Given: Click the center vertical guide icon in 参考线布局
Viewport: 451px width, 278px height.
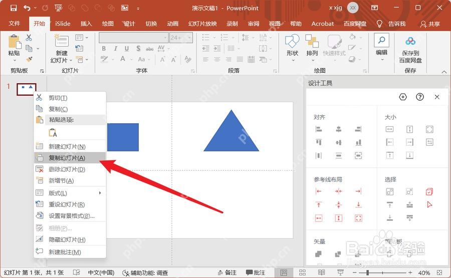Looking at the screenshot, I should click(339, 191).
